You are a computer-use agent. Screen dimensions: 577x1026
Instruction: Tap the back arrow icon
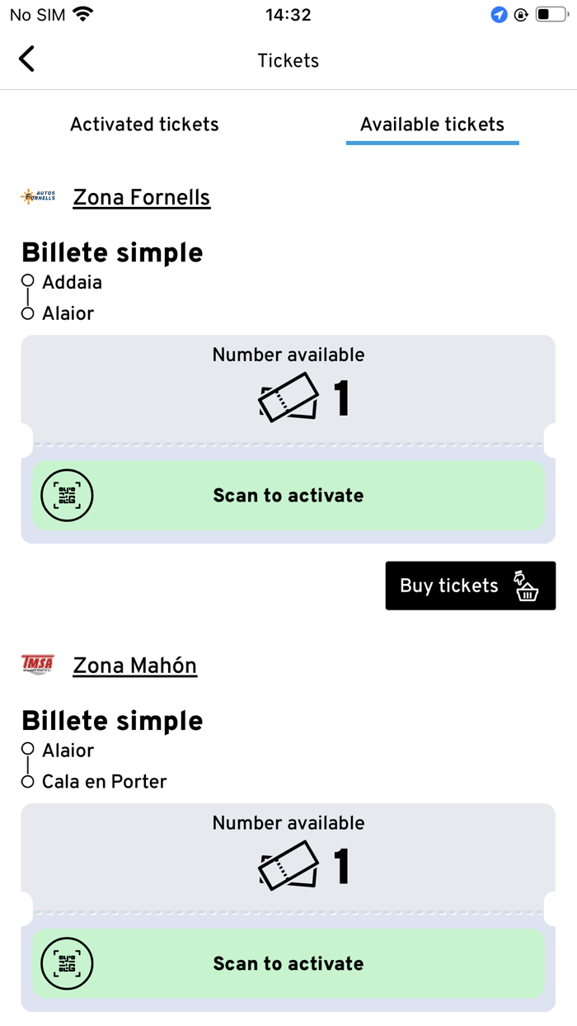tap(27, 59)
